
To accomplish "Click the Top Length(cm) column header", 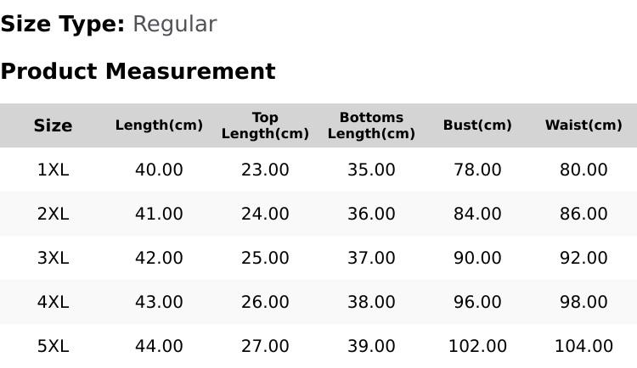I will [x=265, y=125].
